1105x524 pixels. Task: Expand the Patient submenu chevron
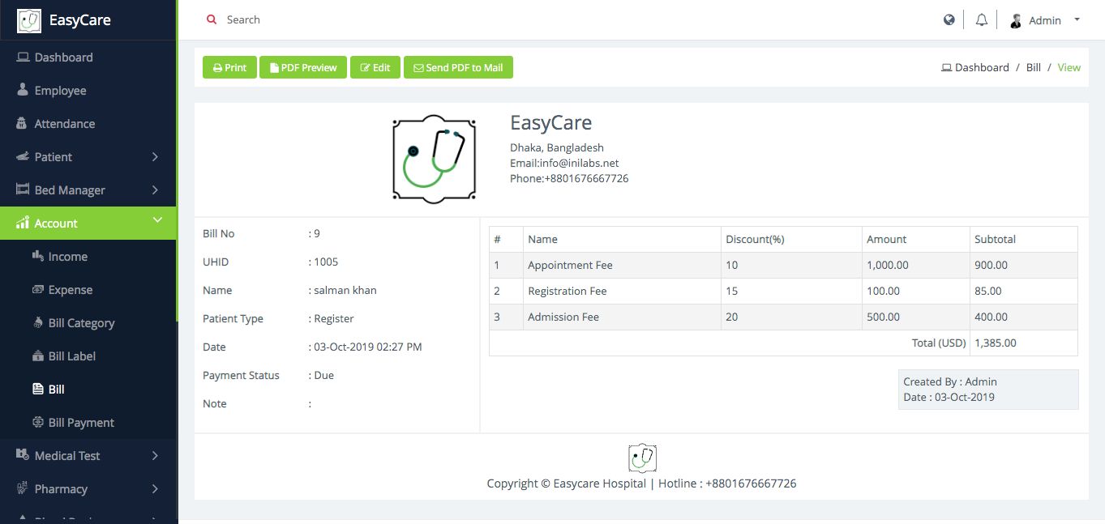(x=155, y=157)
